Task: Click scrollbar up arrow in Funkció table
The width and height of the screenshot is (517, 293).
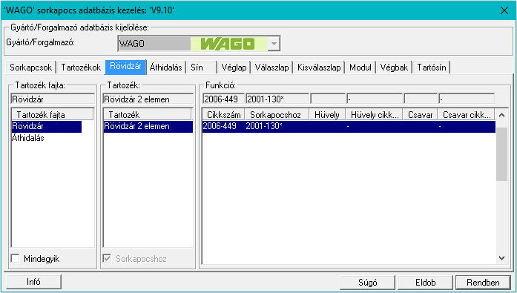Action: tap(501, 115)
